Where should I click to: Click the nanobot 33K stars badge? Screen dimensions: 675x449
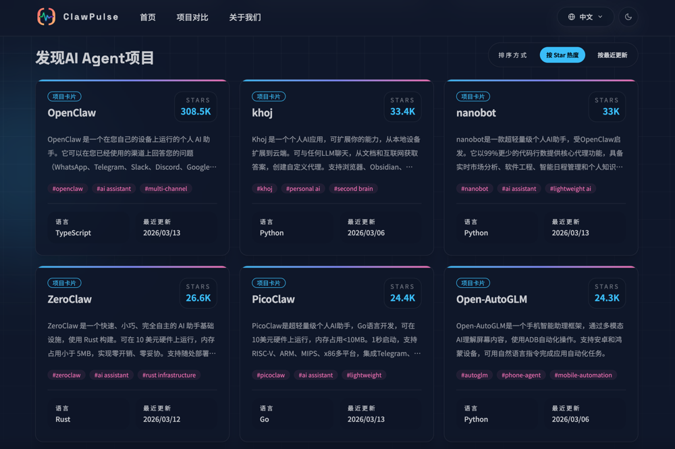coord(607,107)
